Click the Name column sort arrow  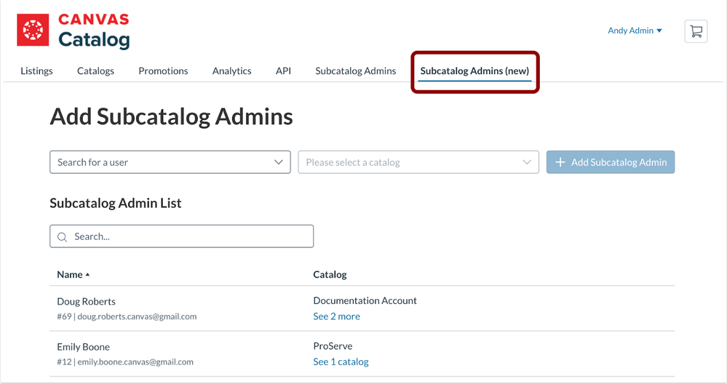click(x=88, y=275)
